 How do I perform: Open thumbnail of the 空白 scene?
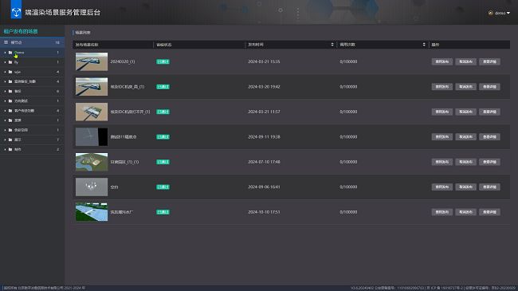tap(92, 187)
